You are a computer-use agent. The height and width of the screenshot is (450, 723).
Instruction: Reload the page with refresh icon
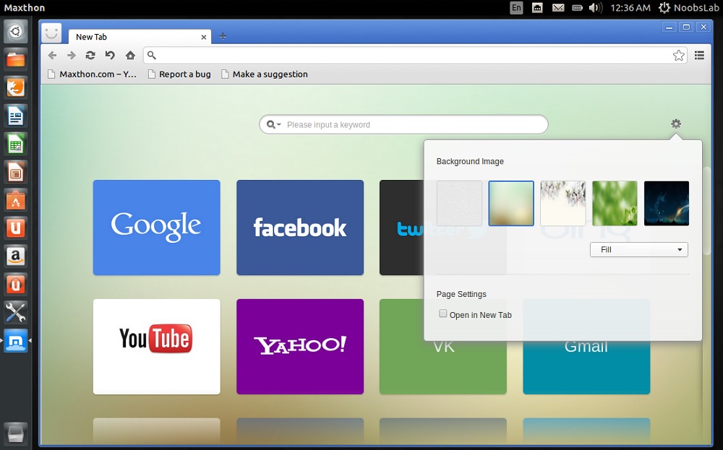tap(90, 56)
